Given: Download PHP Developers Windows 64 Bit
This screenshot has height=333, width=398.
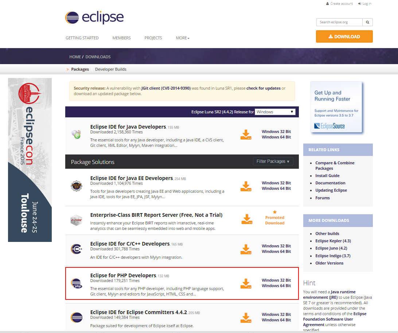Looking at the screenshot, I should (276, 286).
